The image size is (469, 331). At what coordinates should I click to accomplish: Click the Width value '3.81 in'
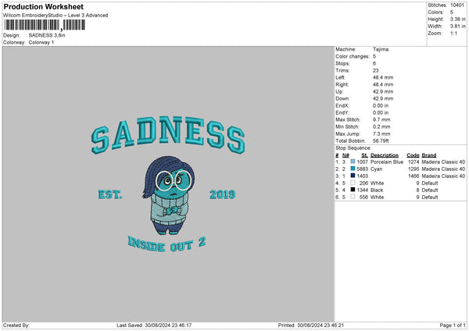[457, 27]
